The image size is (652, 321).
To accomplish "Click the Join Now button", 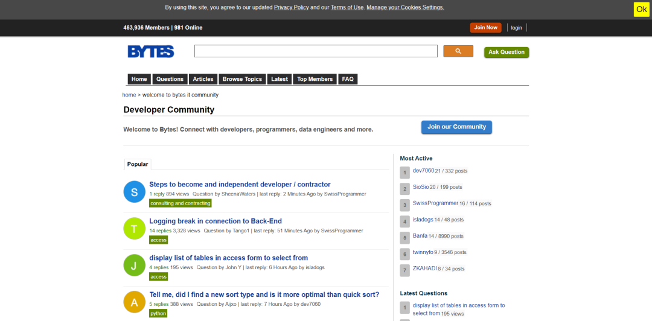I will coord(485,27).
